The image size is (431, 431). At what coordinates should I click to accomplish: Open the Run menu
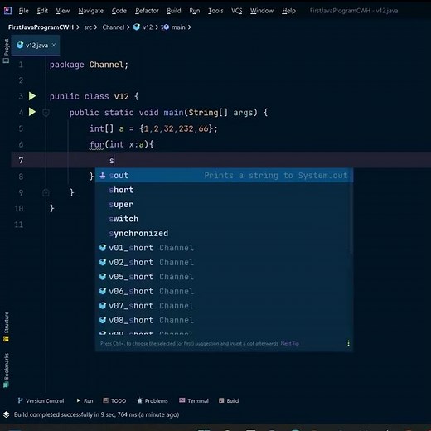click(x=195, y=11)
